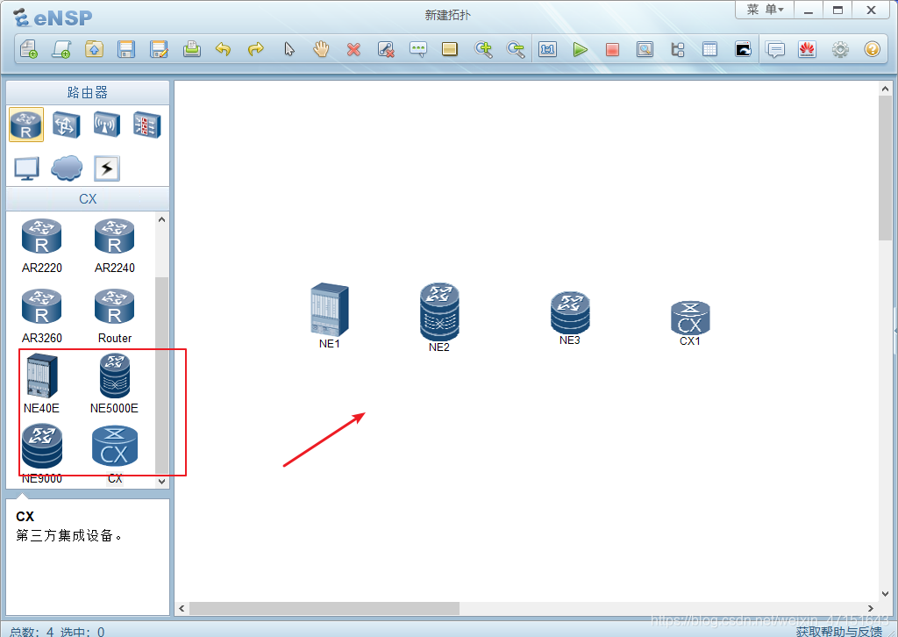Open the 菜单 dropdown menu

(765, 10)
